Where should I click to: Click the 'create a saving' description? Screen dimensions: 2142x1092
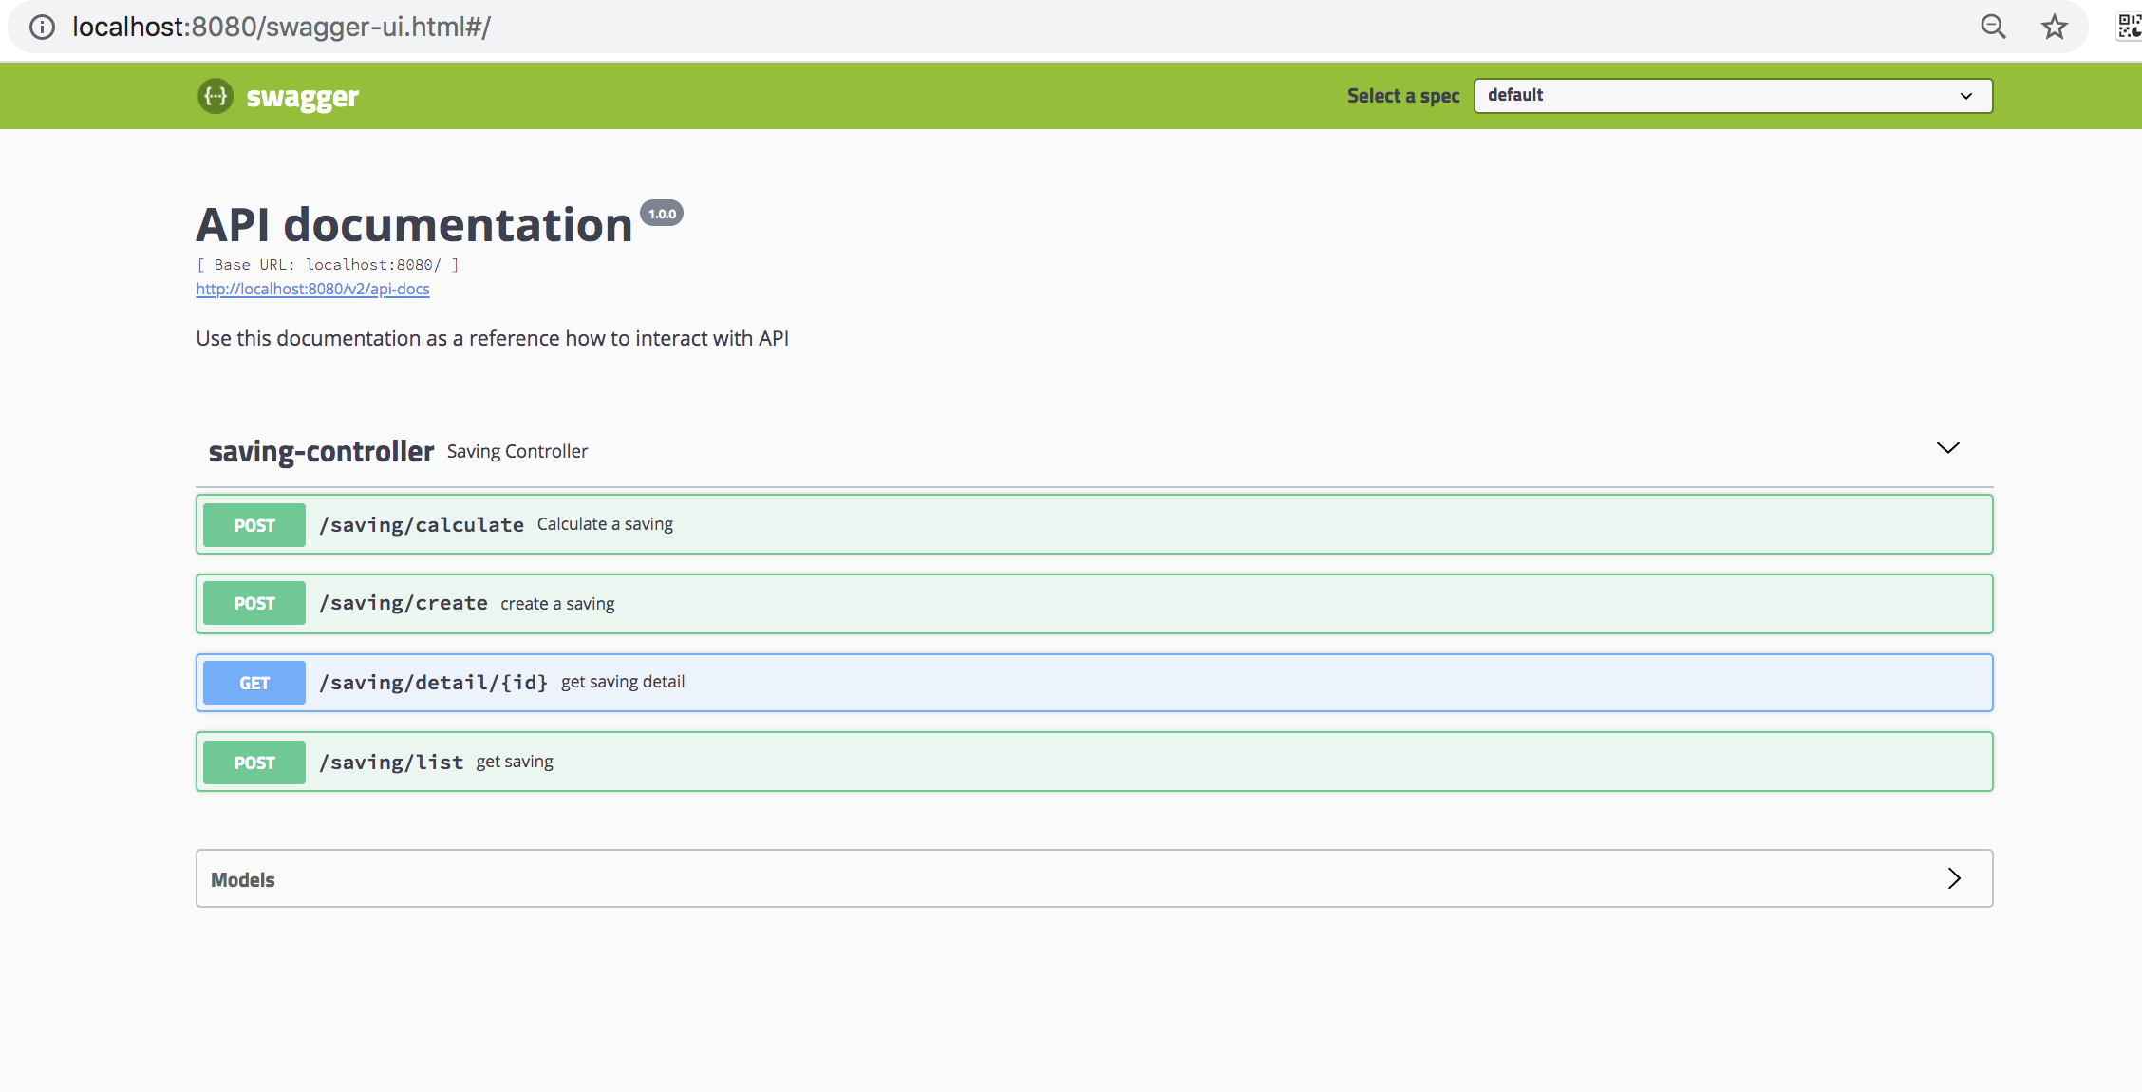coord(557,604)
